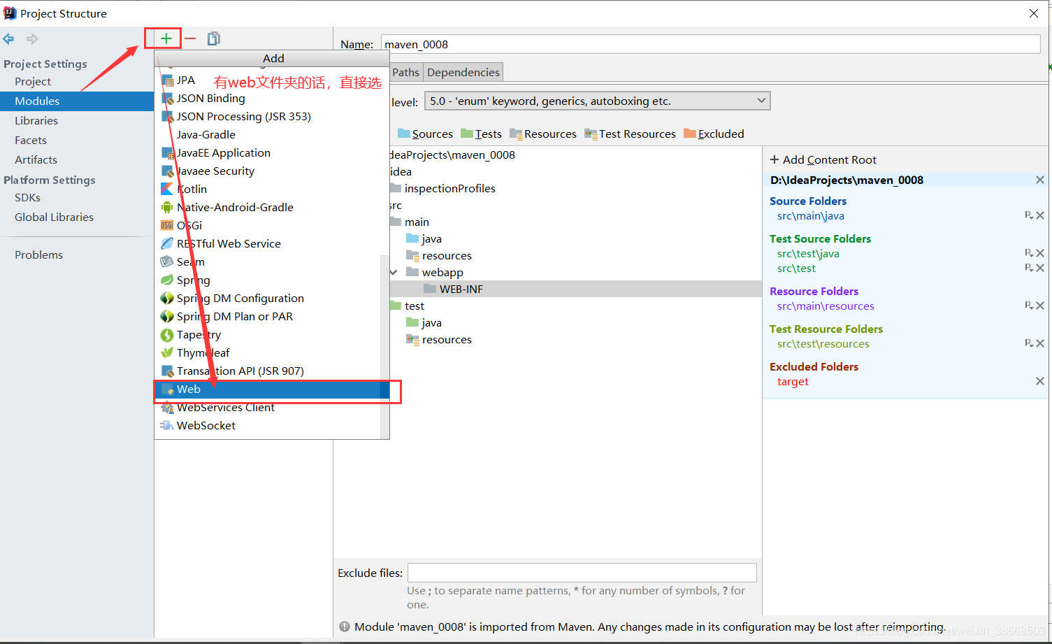Click the Tapestry icon
Image resolution: width=1052 pixels, height=644 pixels.
(167, 335)
